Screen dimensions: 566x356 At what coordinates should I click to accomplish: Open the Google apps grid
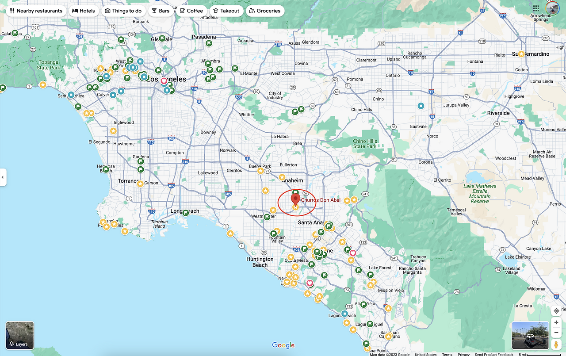536,8
